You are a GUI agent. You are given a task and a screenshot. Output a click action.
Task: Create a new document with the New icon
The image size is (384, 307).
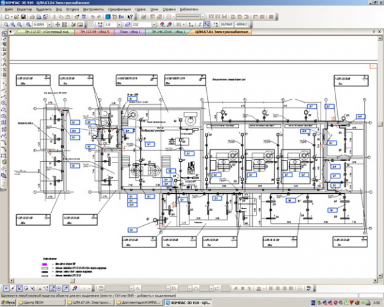[7, 17]
